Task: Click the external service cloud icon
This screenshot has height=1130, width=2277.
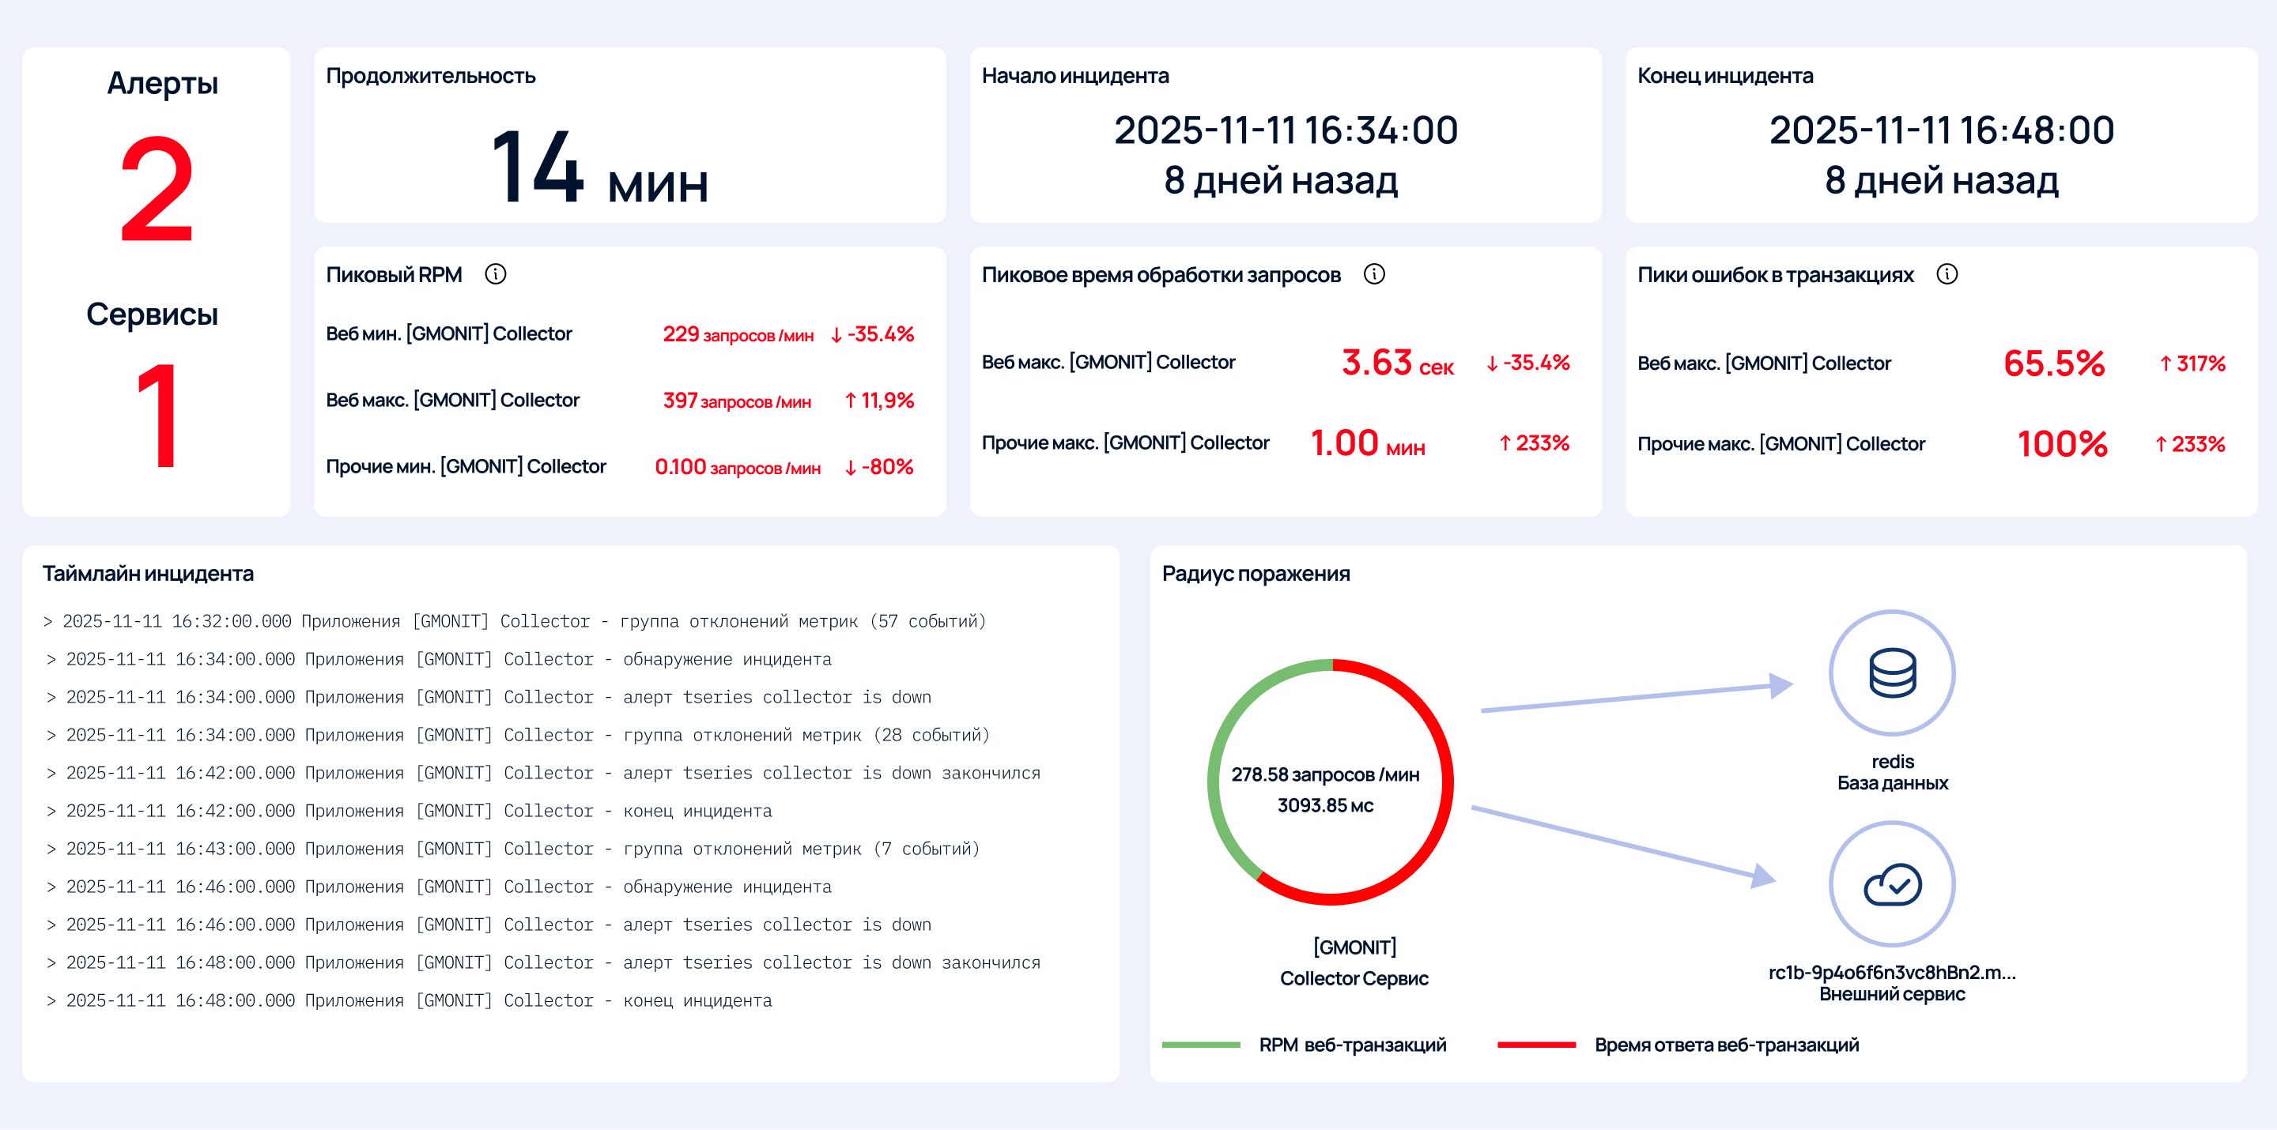Action: (x=1892, y=883)
